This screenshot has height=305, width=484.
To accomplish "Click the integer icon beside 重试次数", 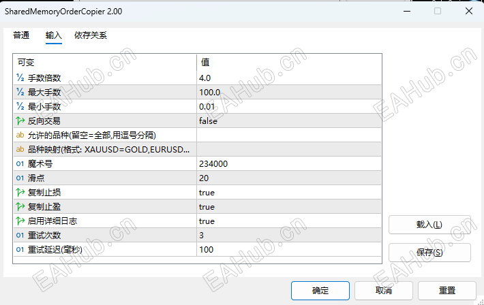I will point(20,236).
